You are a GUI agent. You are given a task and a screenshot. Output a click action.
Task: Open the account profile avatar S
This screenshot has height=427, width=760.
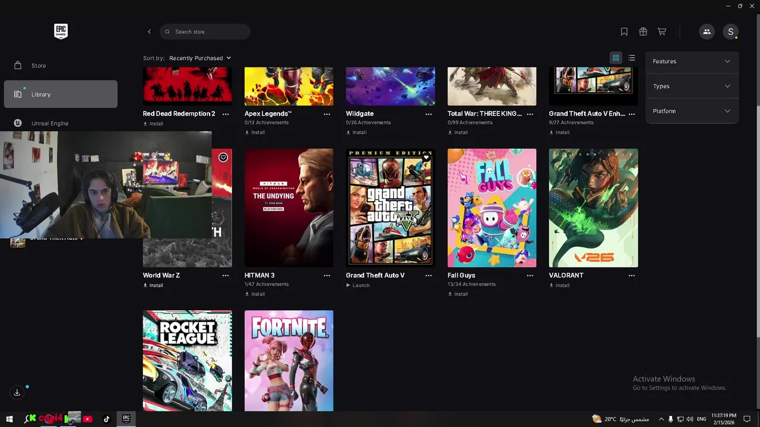click(x=730, y=31)
